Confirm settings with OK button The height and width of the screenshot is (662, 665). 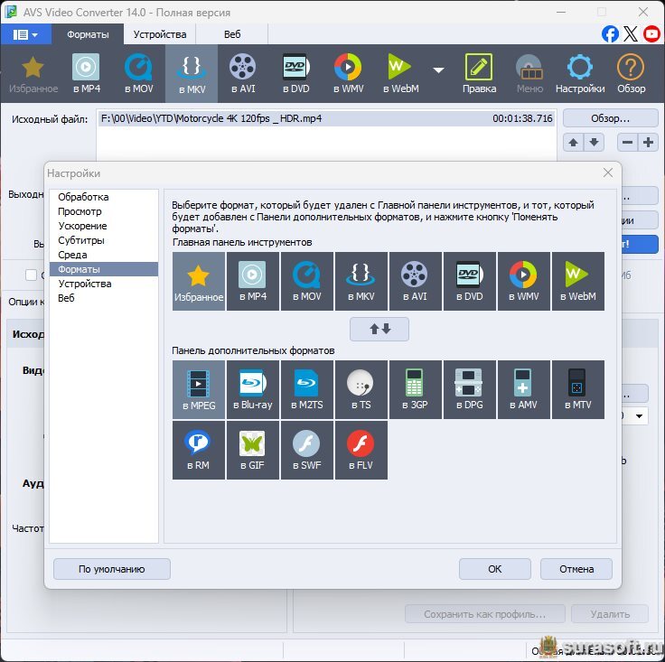[x=495, y=569]
